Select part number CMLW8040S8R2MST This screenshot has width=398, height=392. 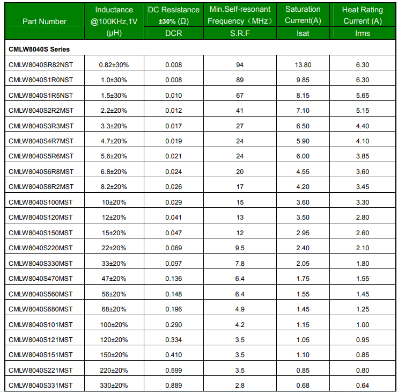(x=41, y=187)
